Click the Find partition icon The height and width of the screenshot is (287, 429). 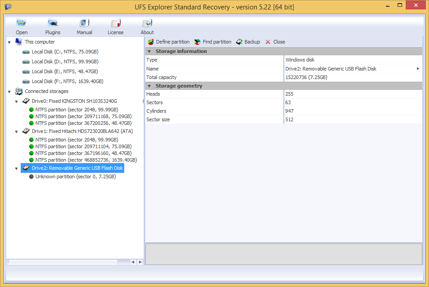[198, 42]
